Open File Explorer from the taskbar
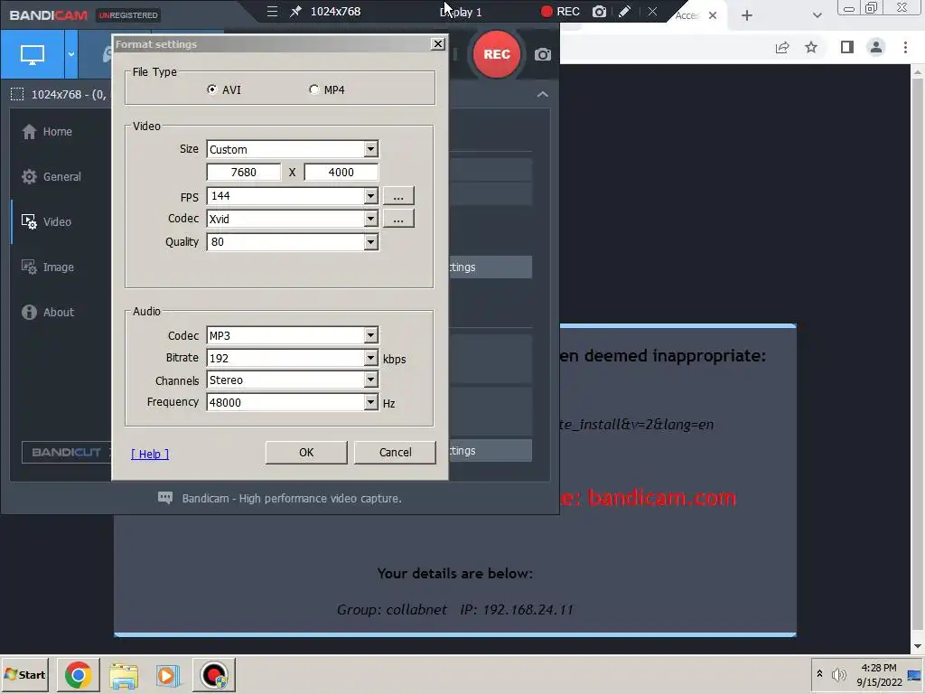This screenshot has height=694, width=925. pyautogui.click(x=123, y=675)
